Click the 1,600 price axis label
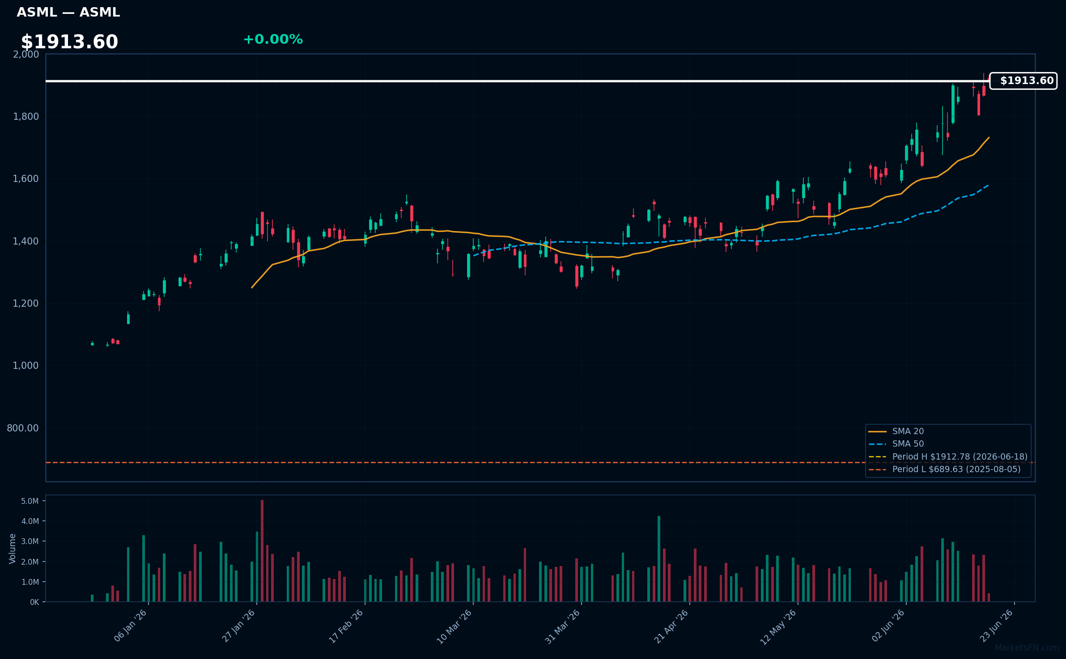The image size is (1066, 659). pyautogui.click(x=26, y=179)
